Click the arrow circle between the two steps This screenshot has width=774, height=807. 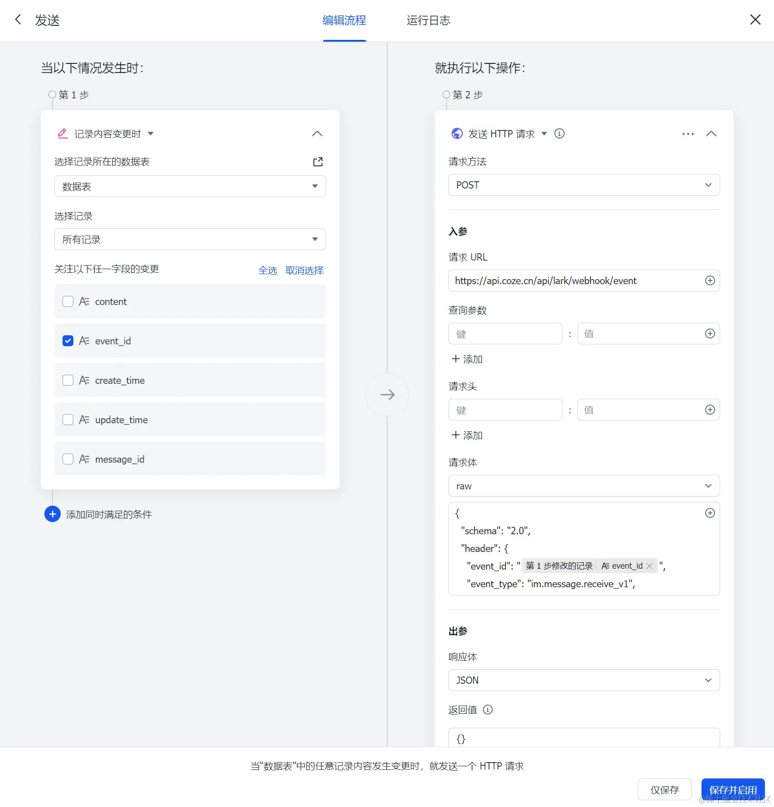click(387, 395)
